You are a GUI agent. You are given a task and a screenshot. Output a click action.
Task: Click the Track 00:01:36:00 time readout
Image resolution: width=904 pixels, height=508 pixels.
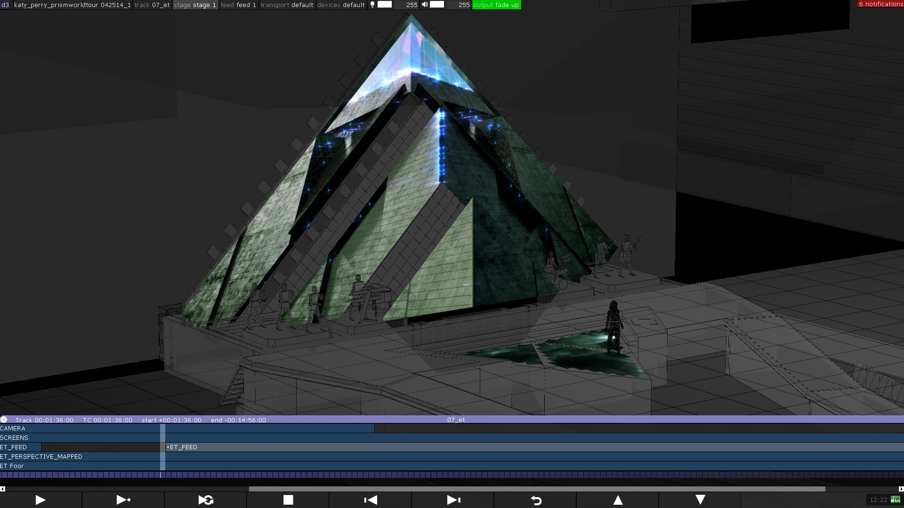(44, 420)
